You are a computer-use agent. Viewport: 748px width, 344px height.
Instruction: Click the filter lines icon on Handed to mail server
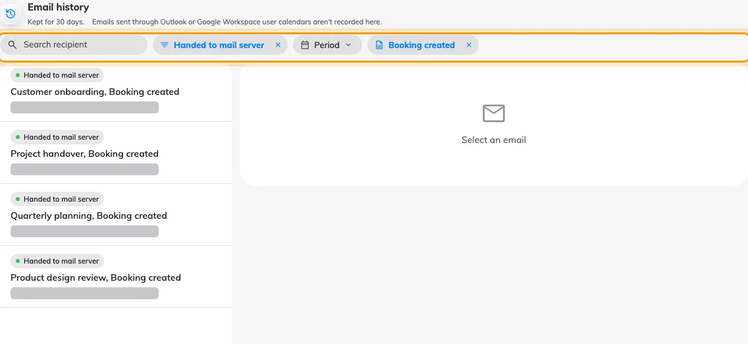coord(165,45)
